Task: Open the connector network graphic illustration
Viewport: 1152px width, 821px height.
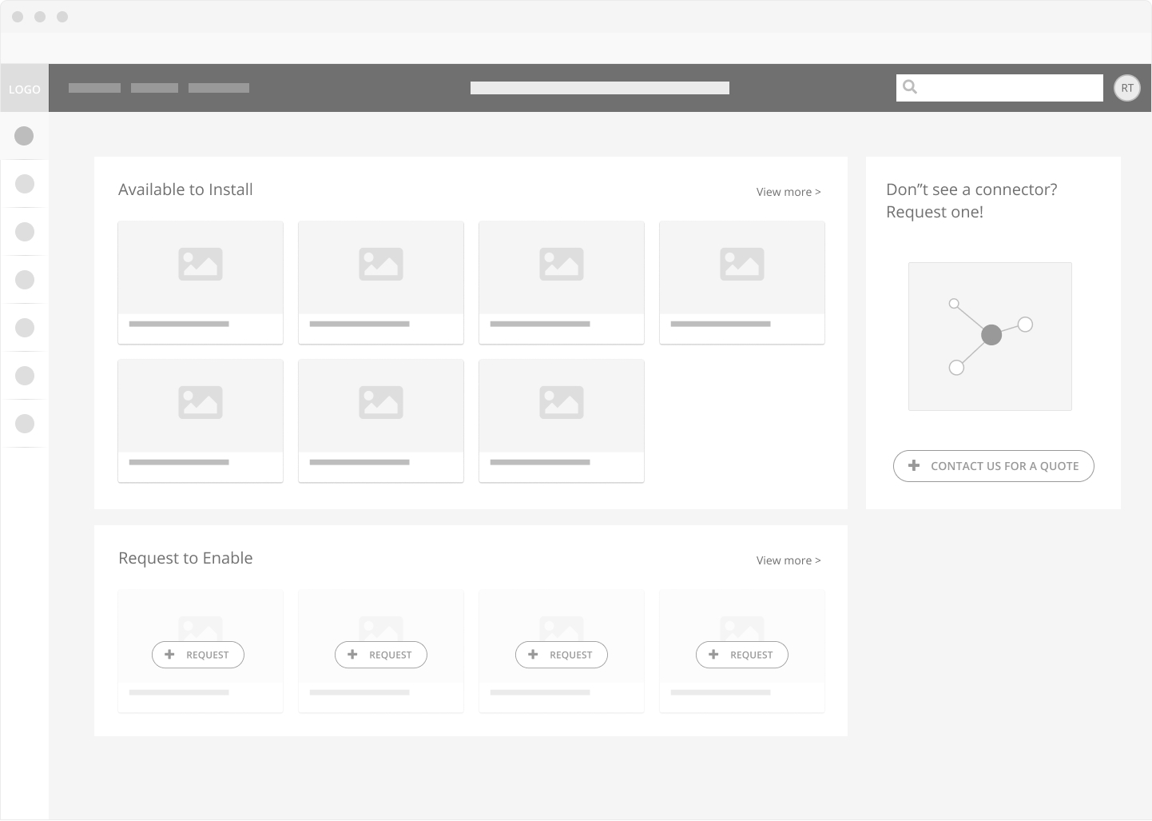Action: [990, 336]
